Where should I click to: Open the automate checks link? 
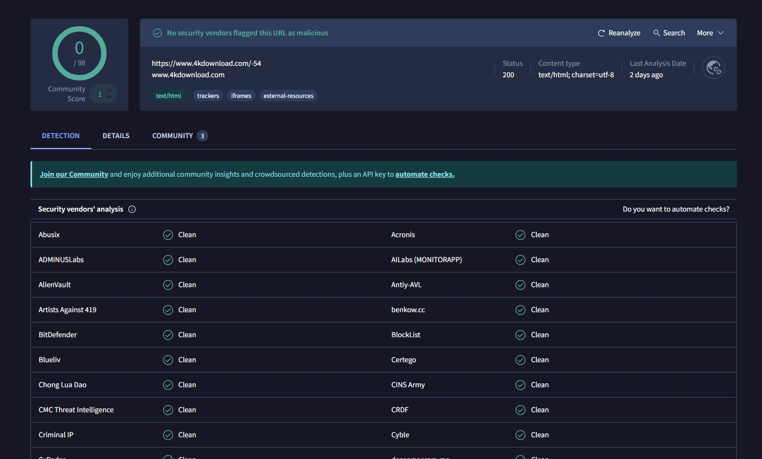click(x=425, y=175)
